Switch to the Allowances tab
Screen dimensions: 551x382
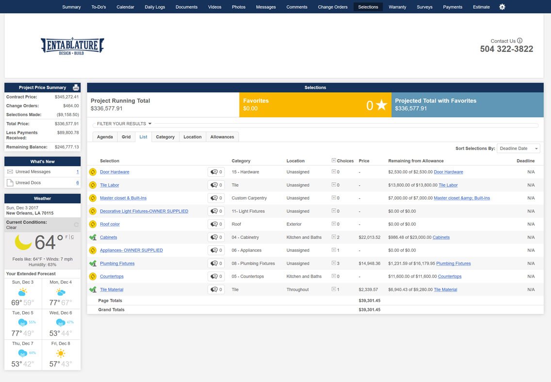coord(222,137)
